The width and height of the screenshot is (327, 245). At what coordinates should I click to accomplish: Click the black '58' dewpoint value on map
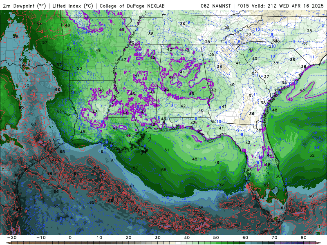tap(76, 145)
